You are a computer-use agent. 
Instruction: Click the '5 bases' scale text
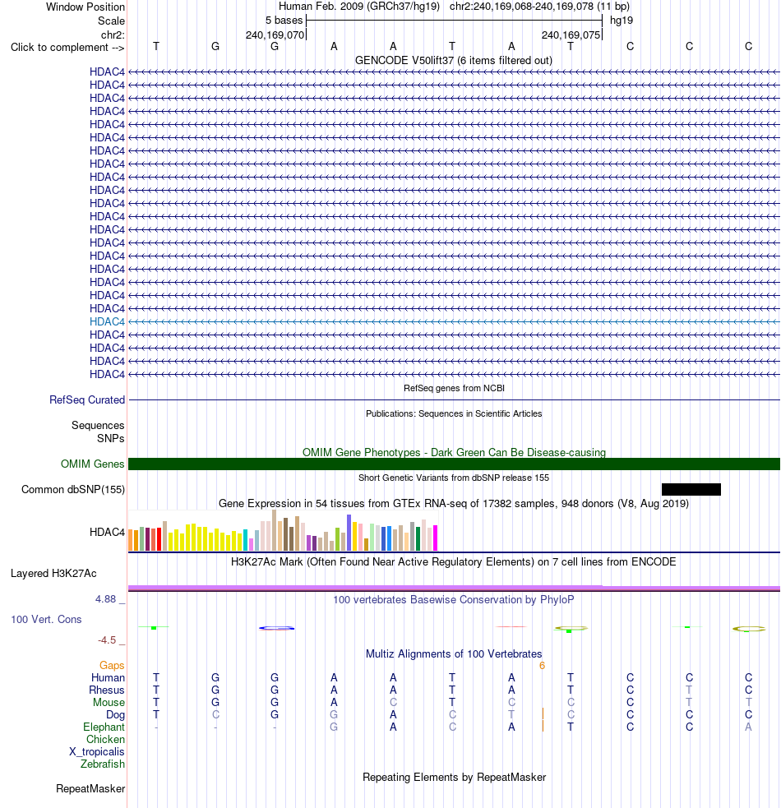(x=284, y=21)
